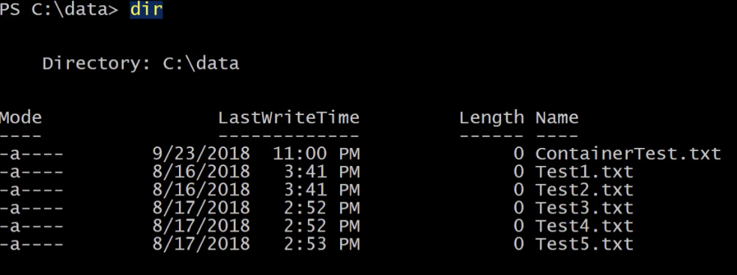Click the Directory: C:\data path line
Image resolution: width=737 pixels, height=275 pixels.
(x=141, y=64)
